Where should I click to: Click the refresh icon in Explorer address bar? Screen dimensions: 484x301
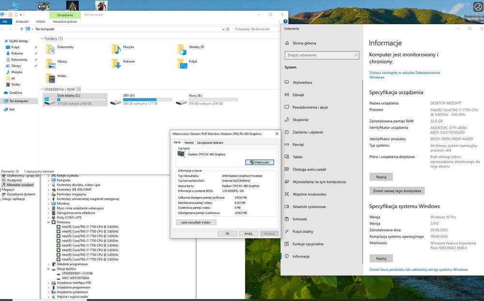[228, 29]
